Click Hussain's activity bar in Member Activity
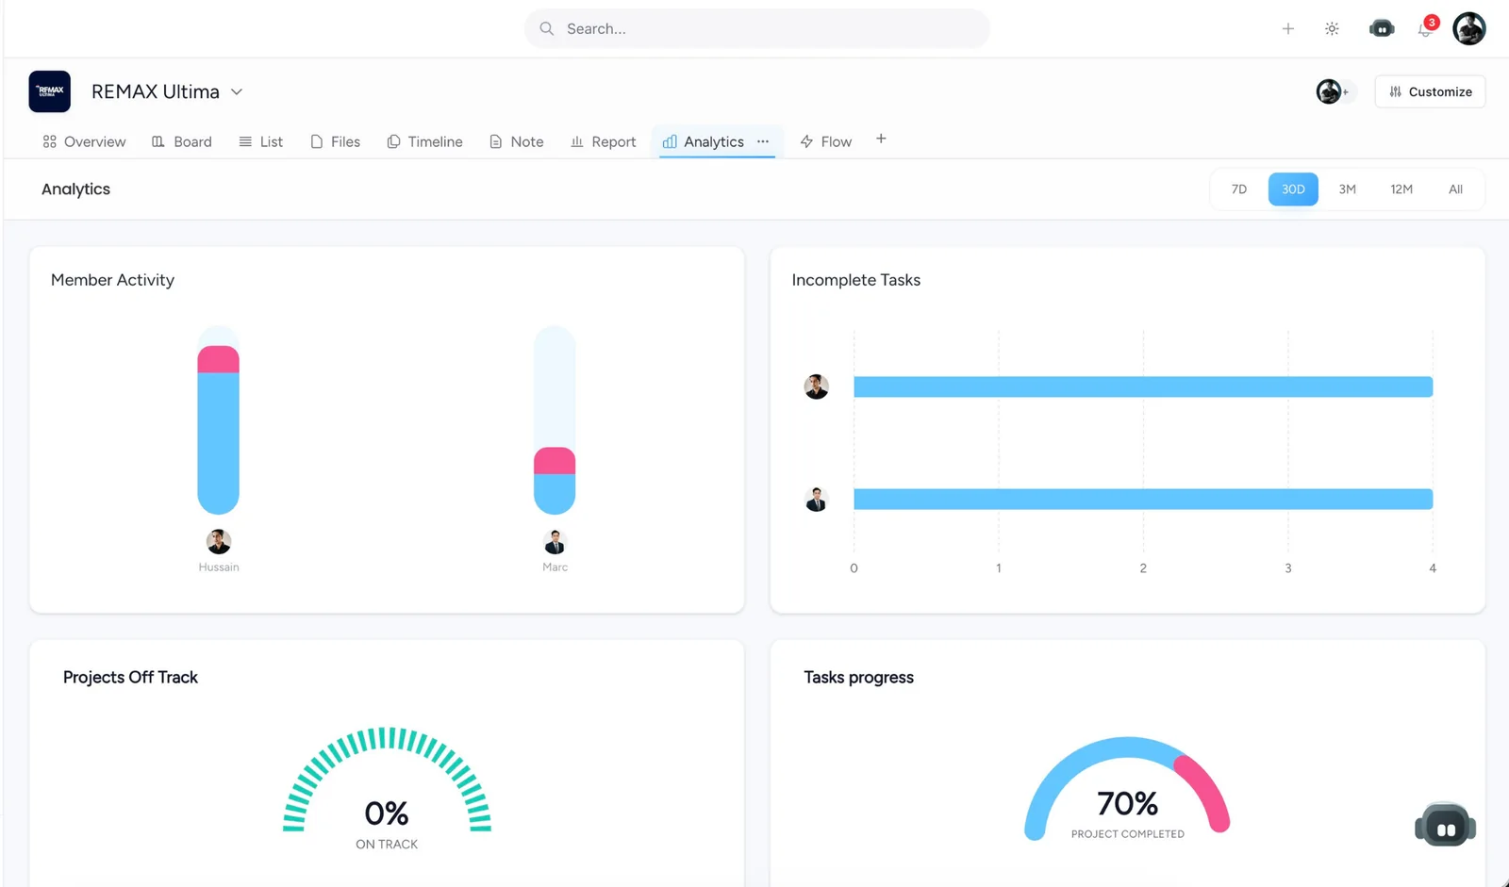 [218, 420]
